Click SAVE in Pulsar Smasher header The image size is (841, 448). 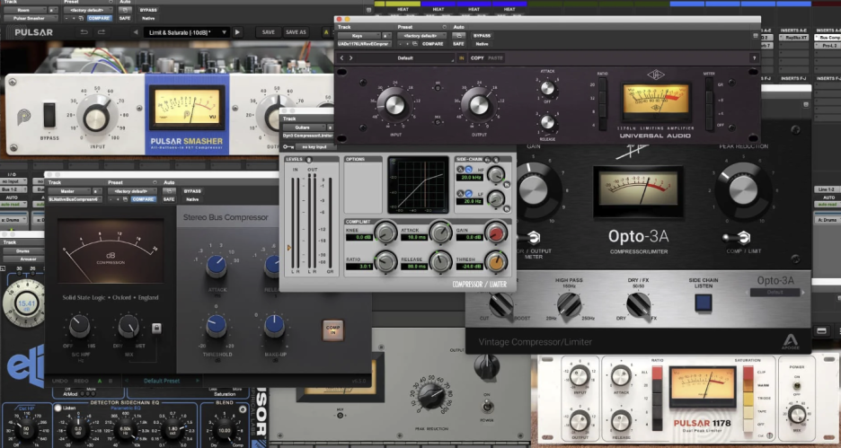click(x=268, y=32)
